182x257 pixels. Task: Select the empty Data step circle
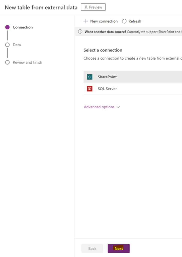[x=8, y=45]
